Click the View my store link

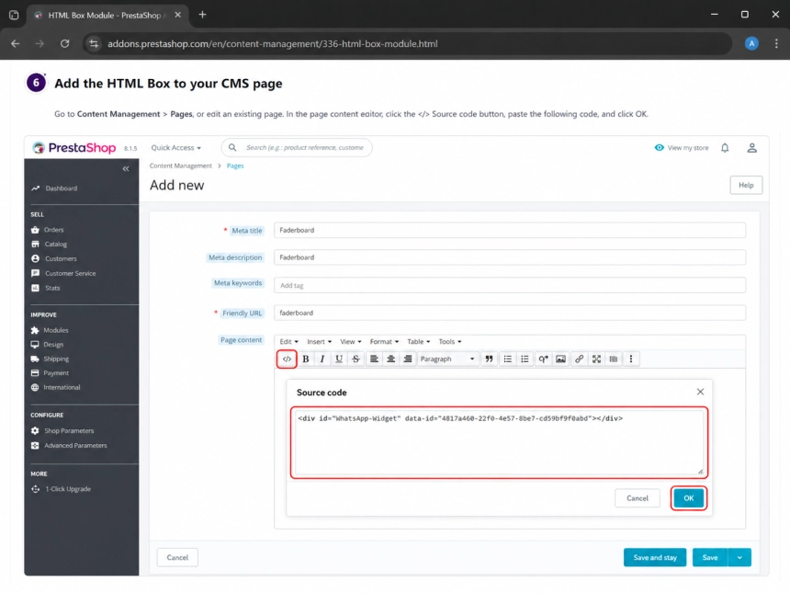(682, 148)
